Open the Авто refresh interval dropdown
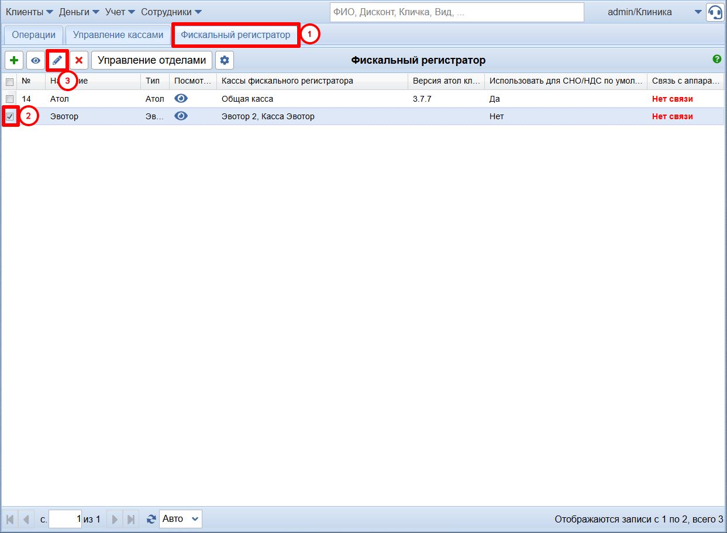 coord(181,519)
